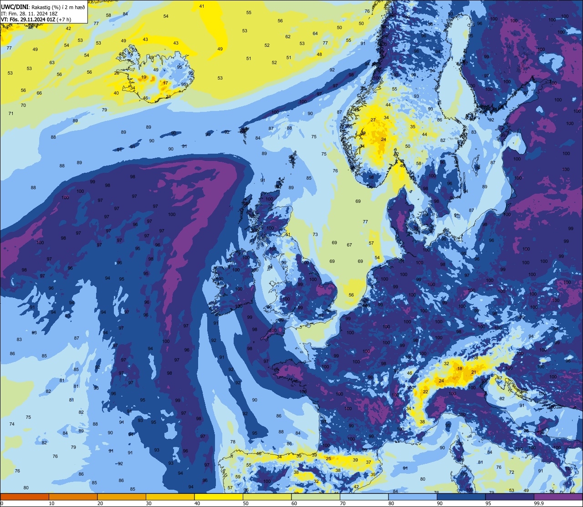This screenshot has height=507, width=583.
Task: Click the value '47' near the Adriatic coast
Action: click(x=500, y=378)
